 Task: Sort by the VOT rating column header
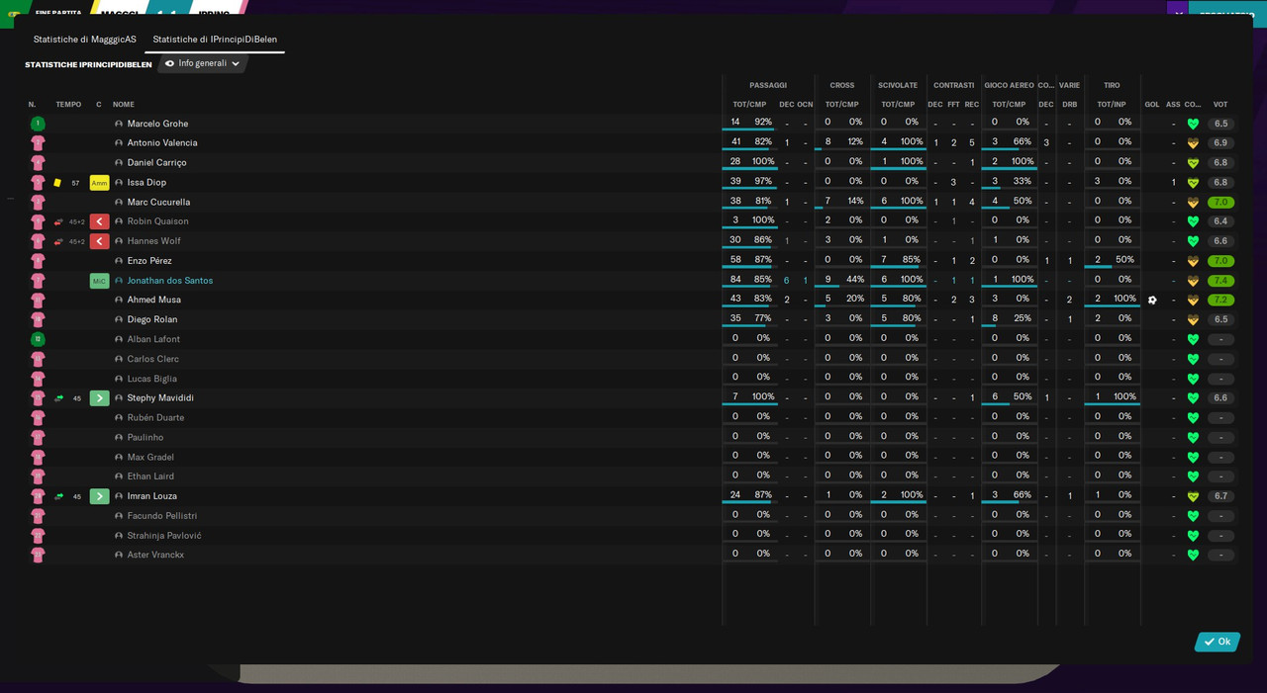1220,105
